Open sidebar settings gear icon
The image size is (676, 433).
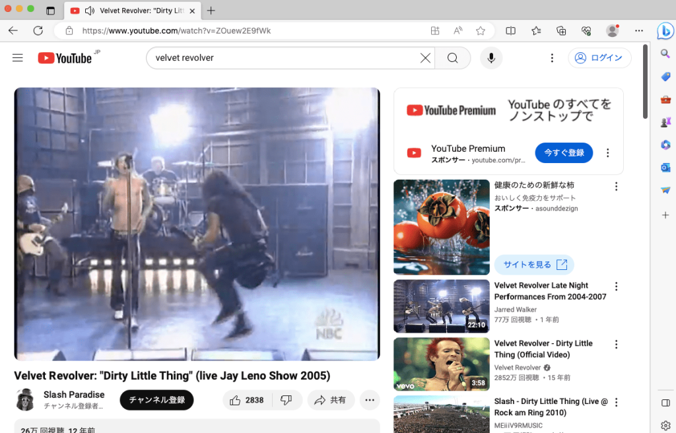pos(665,425)
